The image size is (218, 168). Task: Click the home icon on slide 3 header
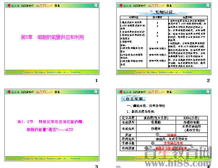point(96,92)
